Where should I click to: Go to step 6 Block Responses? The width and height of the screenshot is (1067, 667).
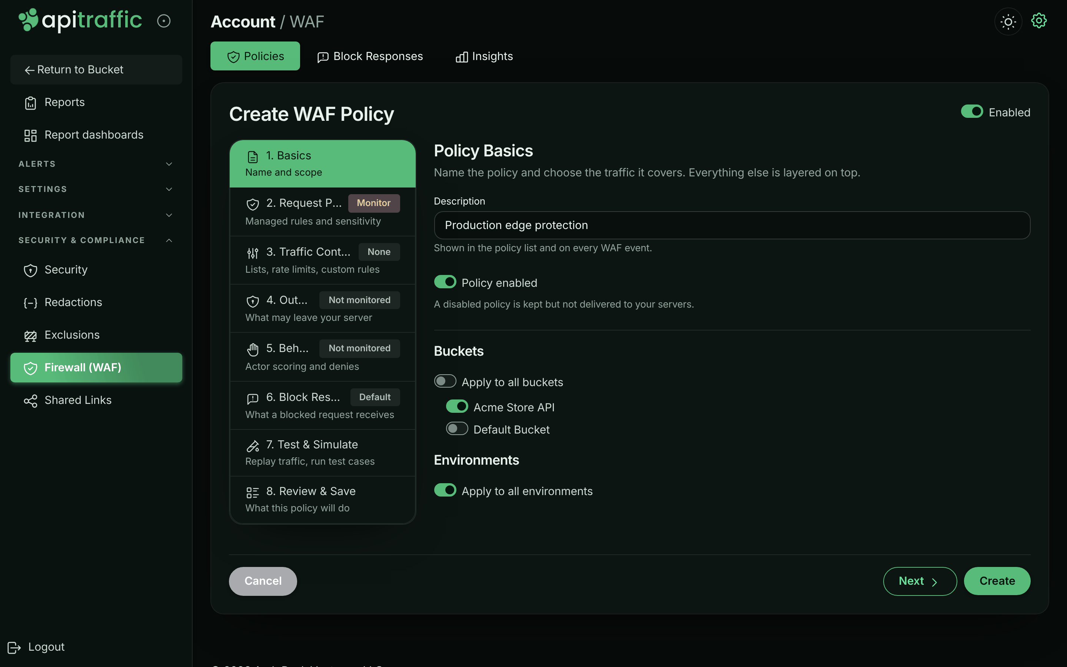[x=322, y=405]
